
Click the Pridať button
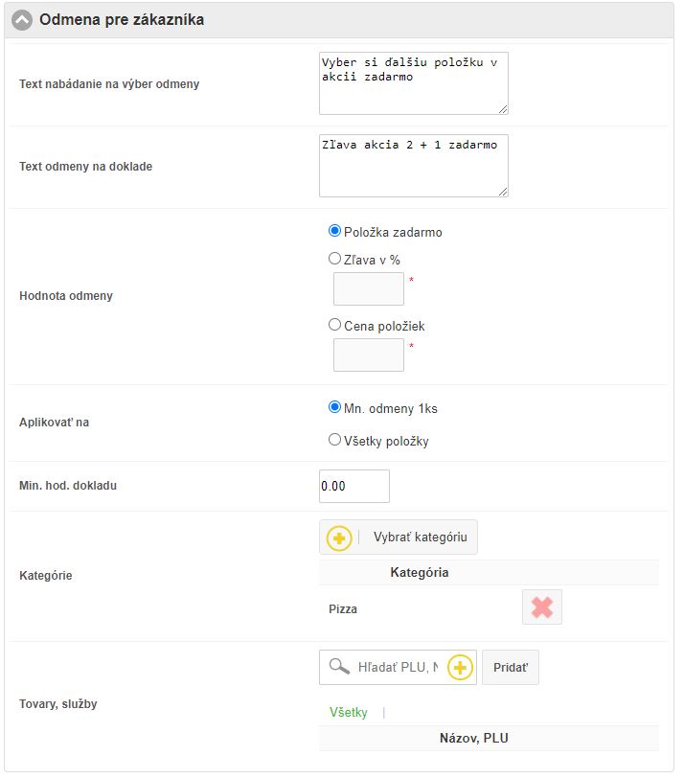(x=510, y=667)
